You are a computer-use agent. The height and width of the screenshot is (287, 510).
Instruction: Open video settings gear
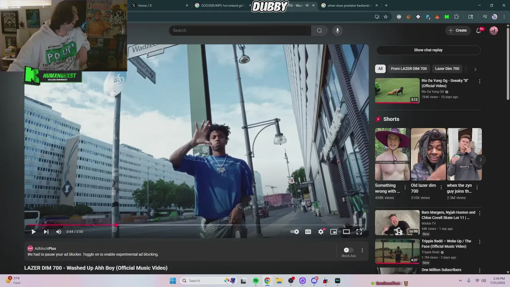321,232
